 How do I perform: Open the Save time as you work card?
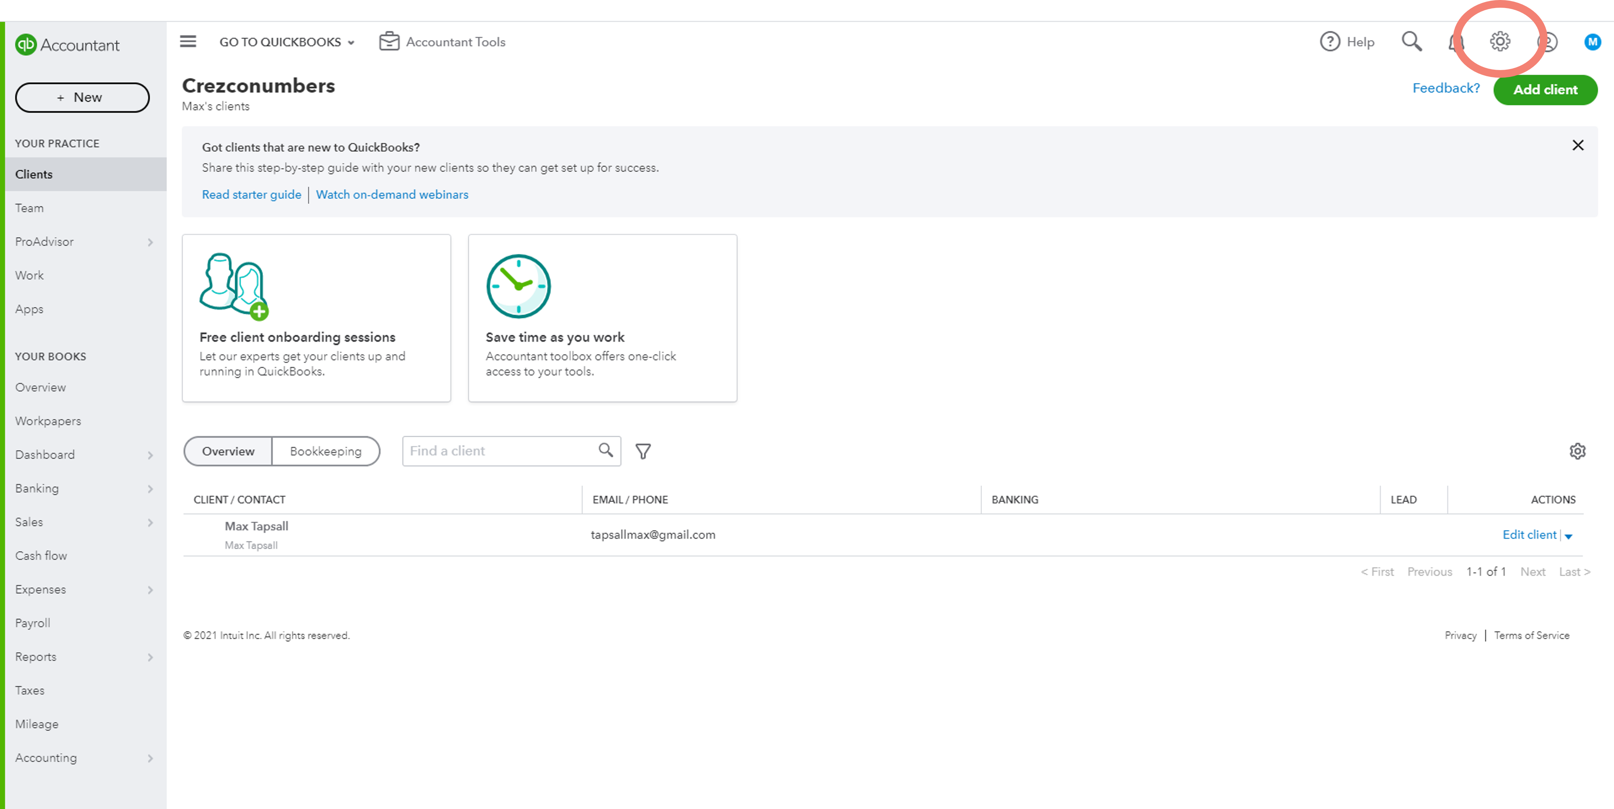tap(602, 318)
